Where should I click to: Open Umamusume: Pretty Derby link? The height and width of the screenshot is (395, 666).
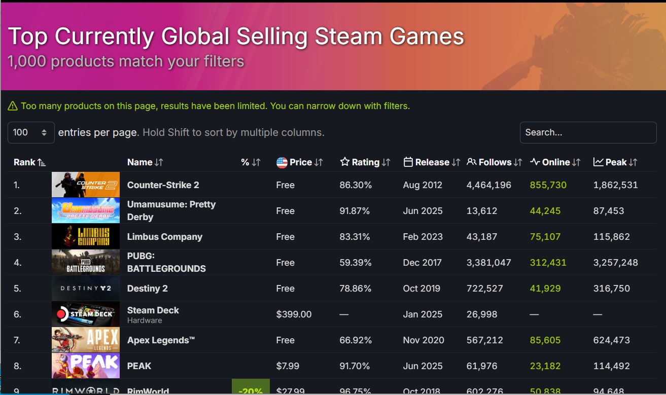171,210
